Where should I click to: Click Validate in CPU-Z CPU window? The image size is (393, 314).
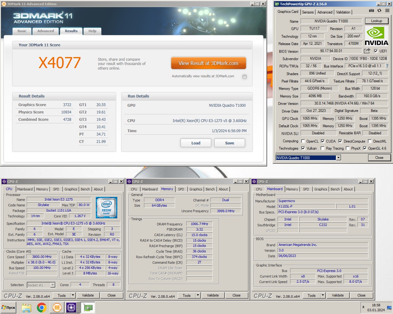pos(88,295)
